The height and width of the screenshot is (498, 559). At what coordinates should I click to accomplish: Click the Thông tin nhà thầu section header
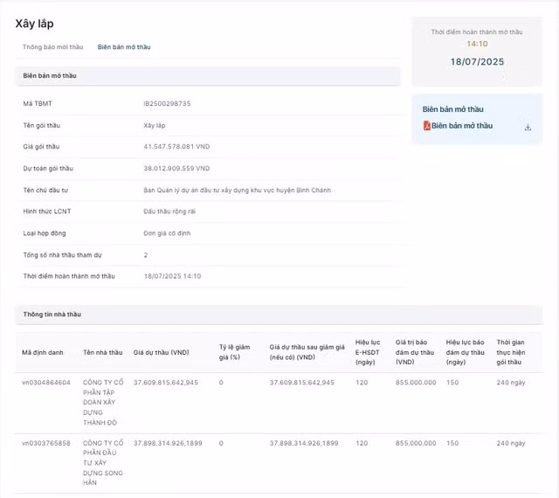click(x=279, y=315)
